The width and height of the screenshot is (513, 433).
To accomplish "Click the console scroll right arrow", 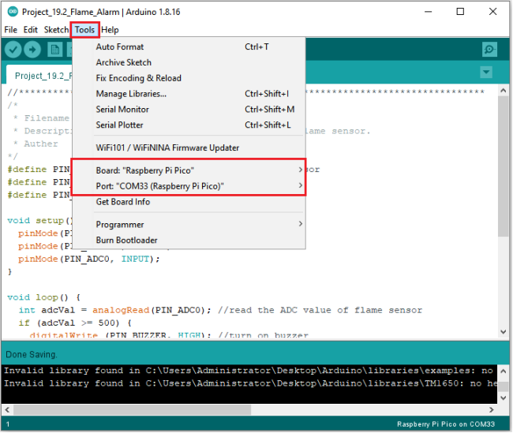I will pos(491,410).
